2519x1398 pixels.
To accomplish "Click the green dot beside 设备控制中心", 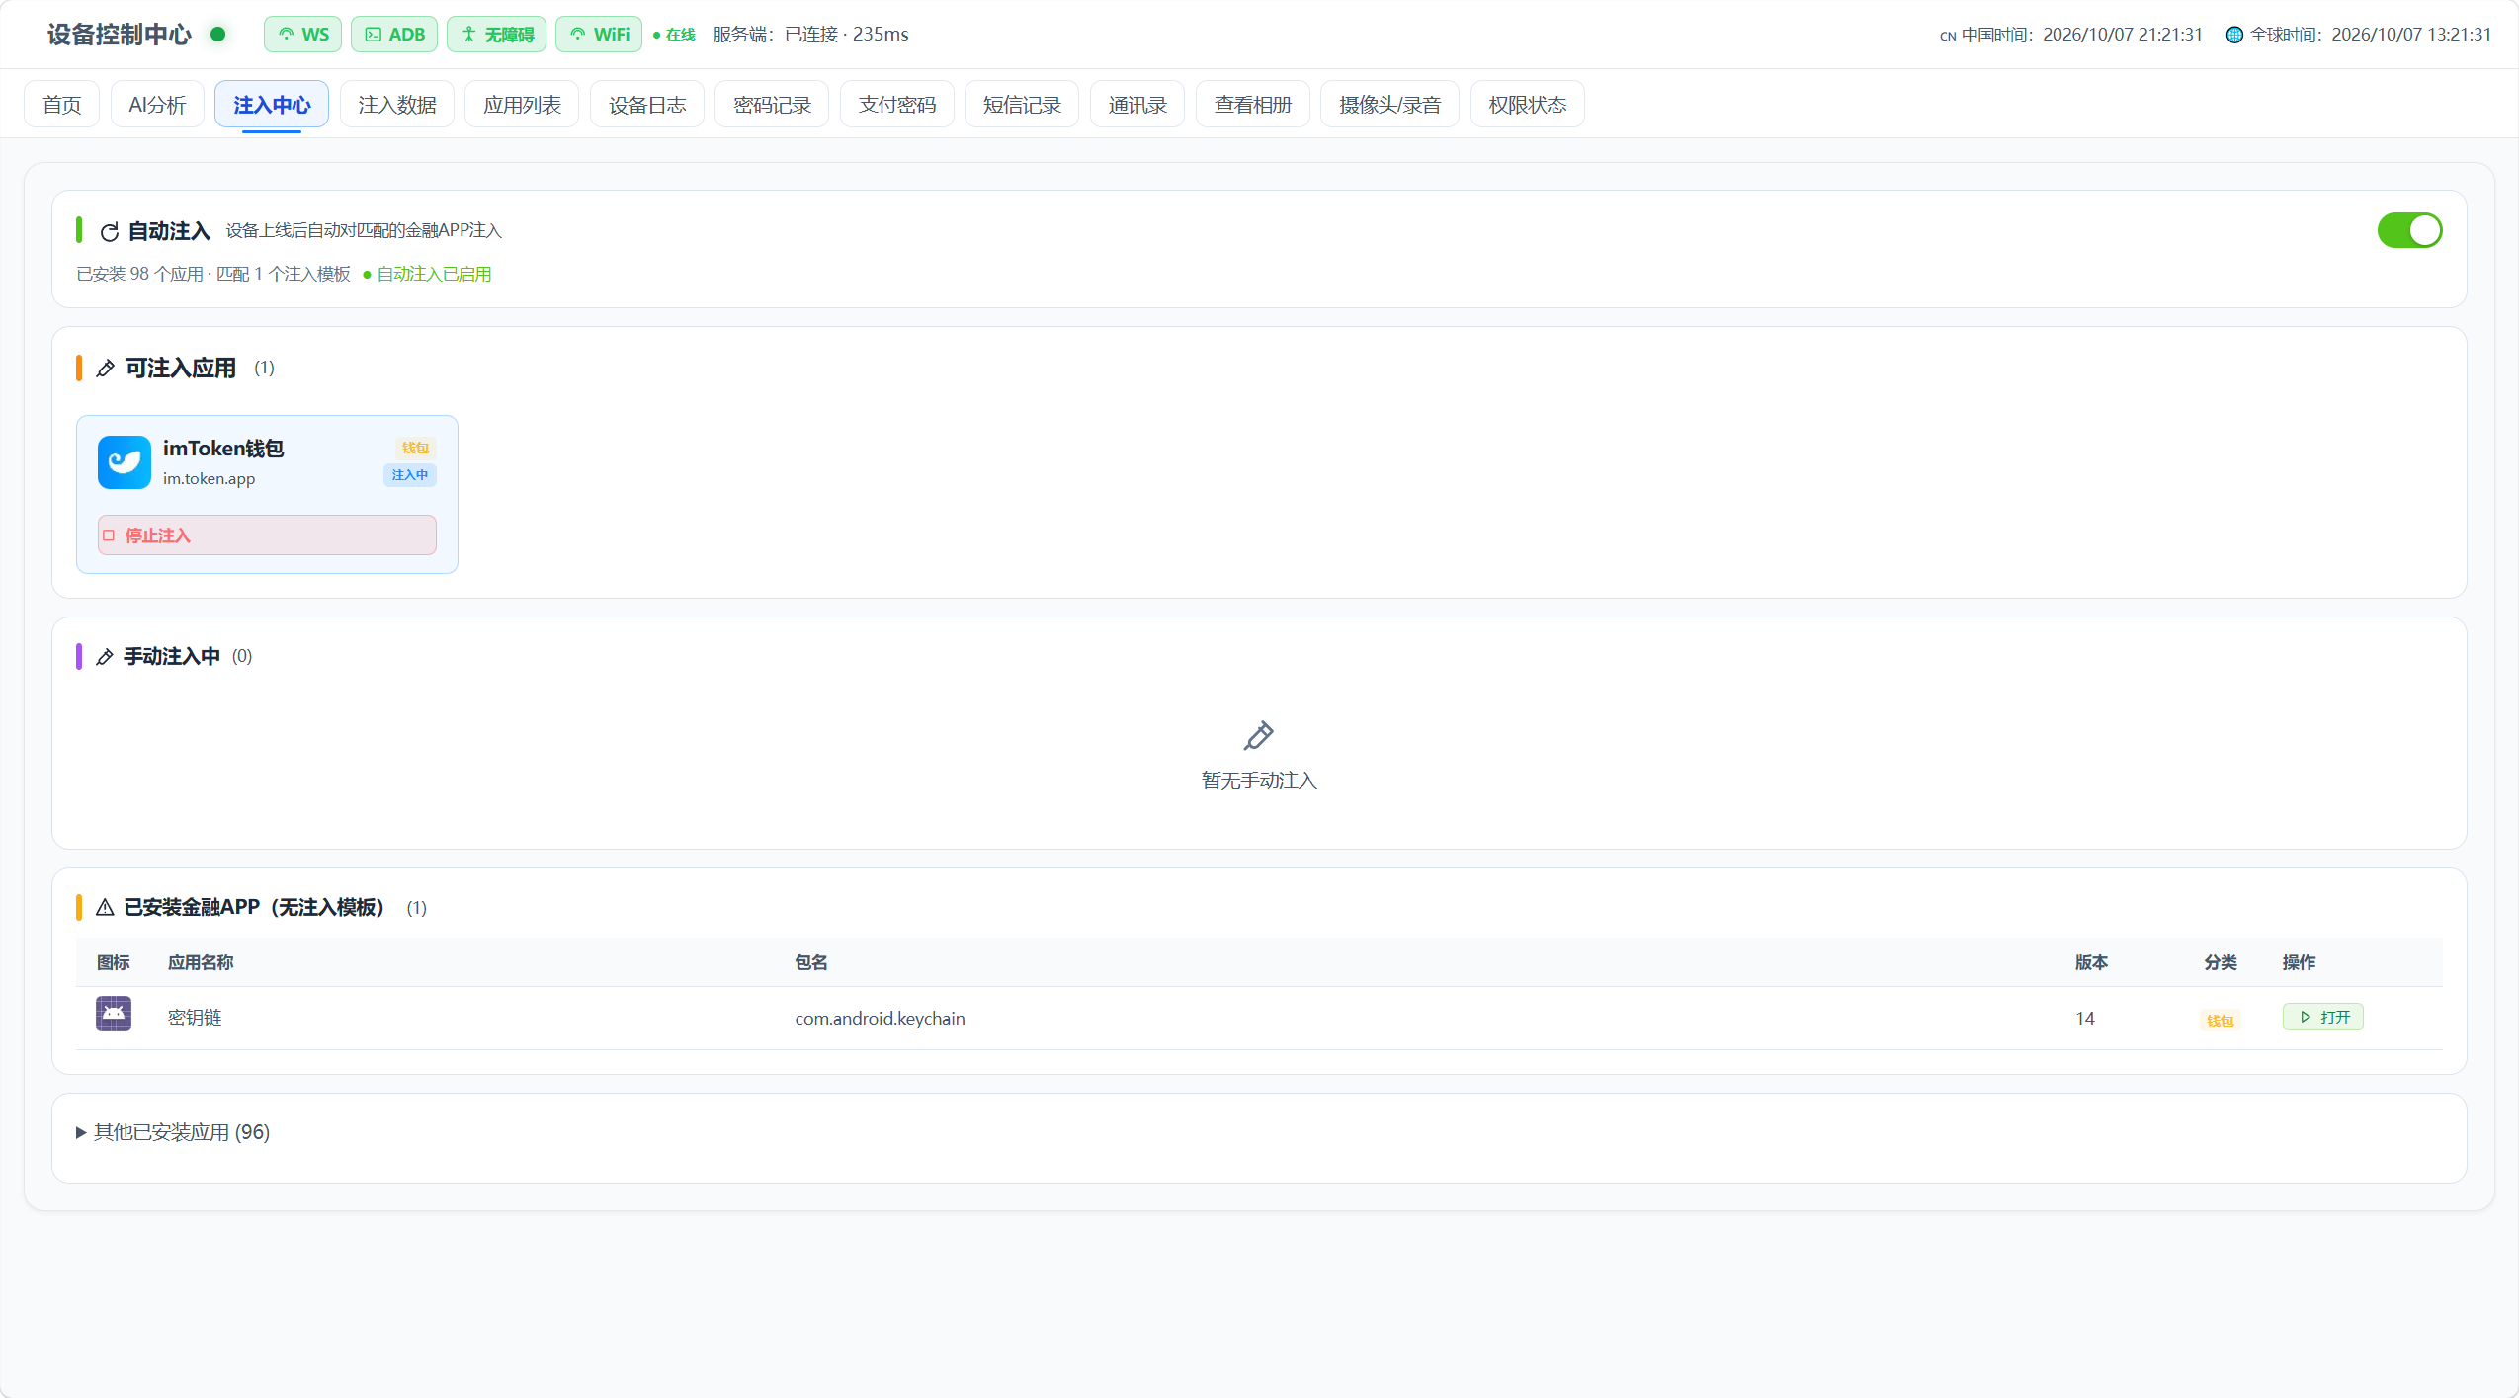I will coord(218,35).
